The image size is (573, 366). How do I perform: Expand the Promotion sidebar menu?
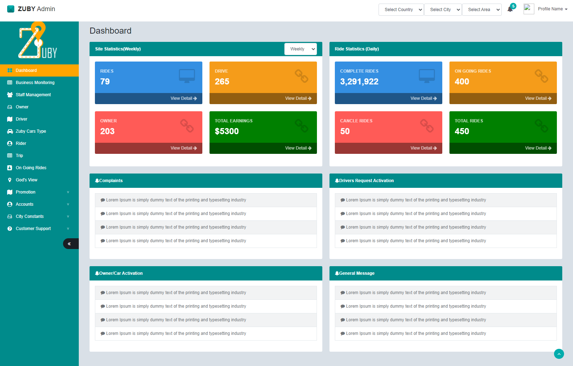pyautogui.click(x=39, y=192)
